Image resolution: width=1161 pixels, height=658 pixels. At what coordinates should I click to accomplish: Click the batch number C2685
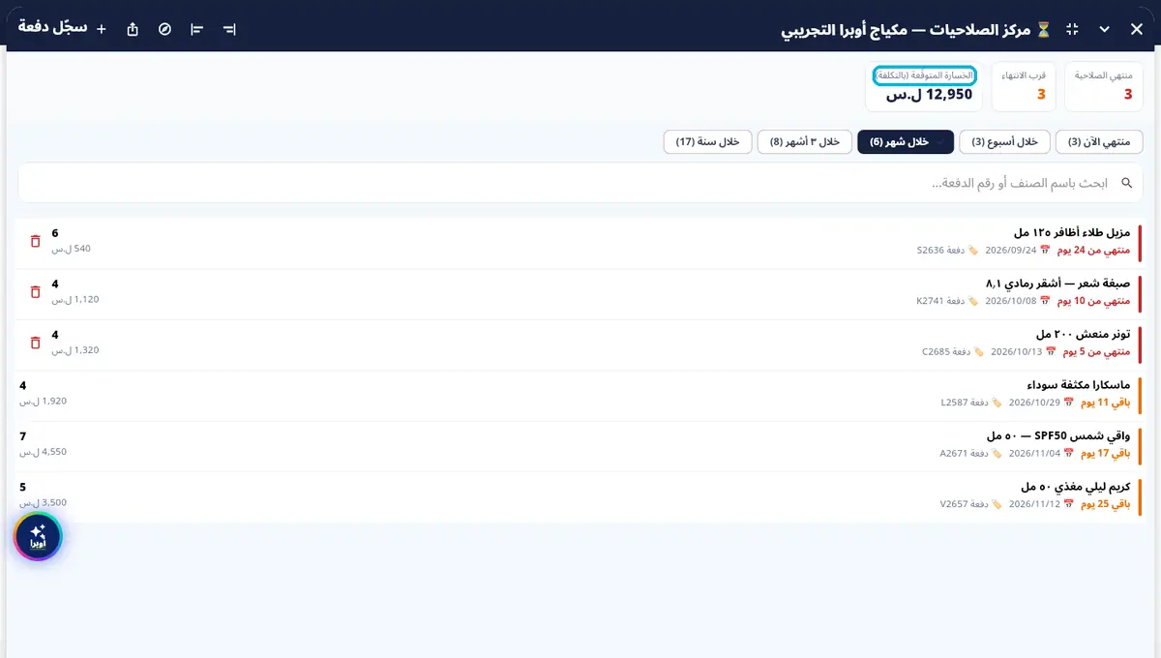[935, 350]
